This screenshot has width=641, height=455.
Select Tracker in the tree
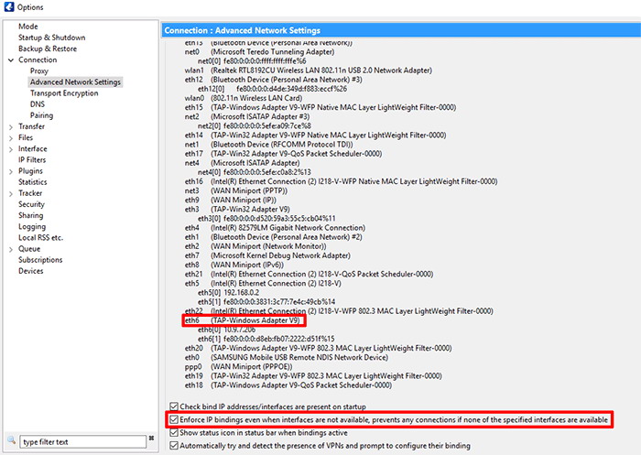pos(30,193)
